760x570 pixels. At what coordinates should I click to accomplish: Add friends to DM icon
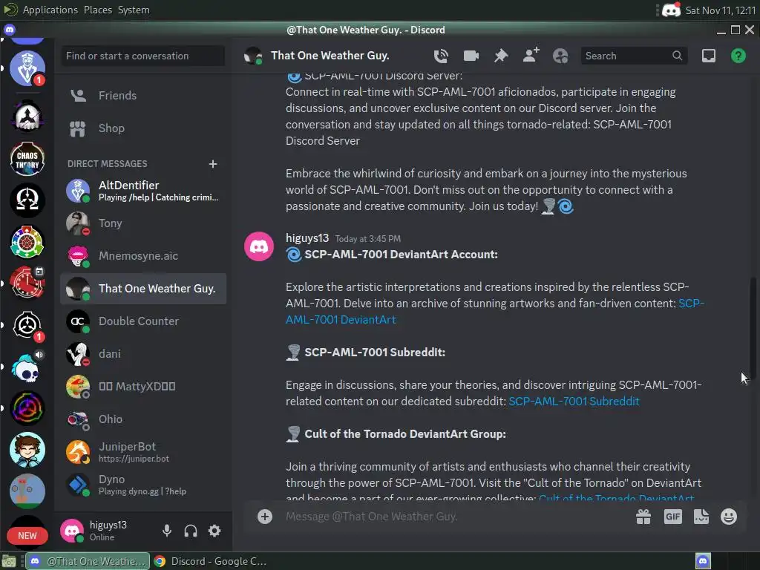click(x=531, y=55)
